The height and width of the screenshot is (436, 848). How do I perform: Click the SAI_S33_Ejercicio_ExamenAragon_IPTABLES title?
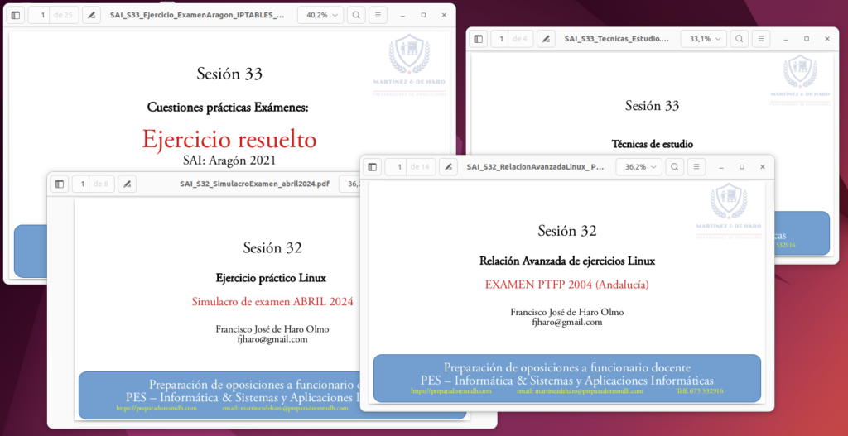pos(197,15)
